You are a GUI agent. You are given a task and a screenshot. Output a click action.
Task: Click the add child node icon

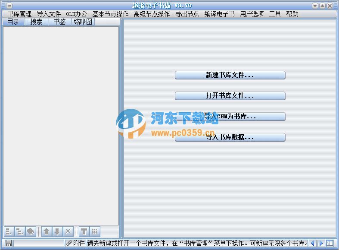pyautogui.click(x=20, y=231)
